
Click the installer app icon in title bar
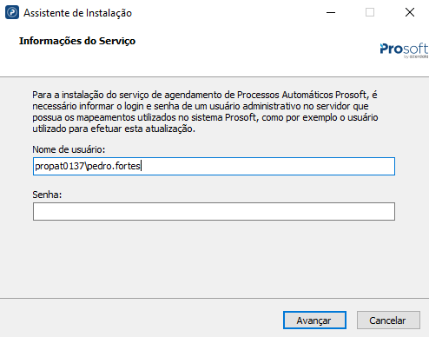tap(12, 12)
